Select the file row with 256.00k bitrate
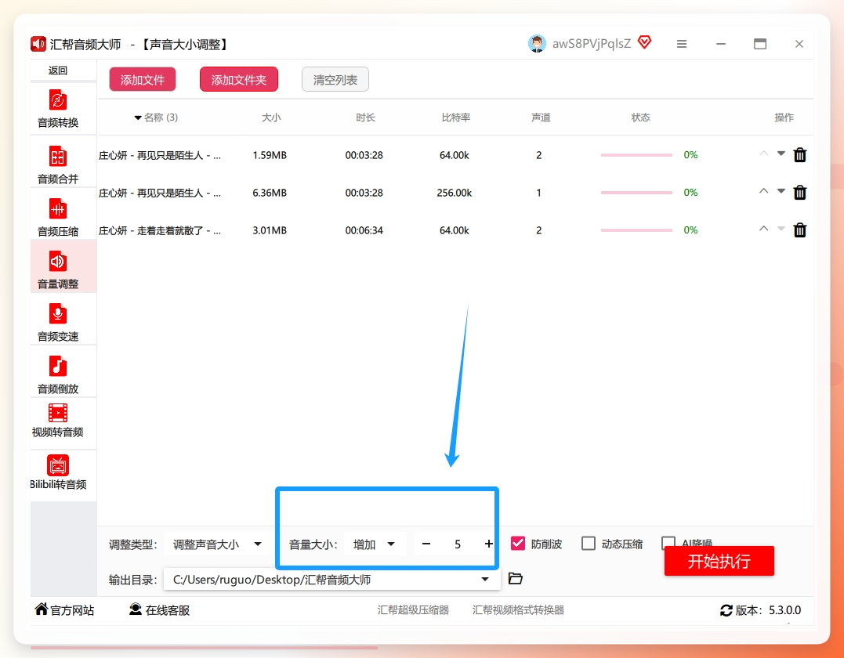Viewport: 844px width, 658px height. click(455, 193)
